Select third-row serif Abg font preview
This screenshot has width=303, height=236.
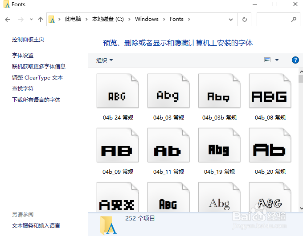coord(219,197)
